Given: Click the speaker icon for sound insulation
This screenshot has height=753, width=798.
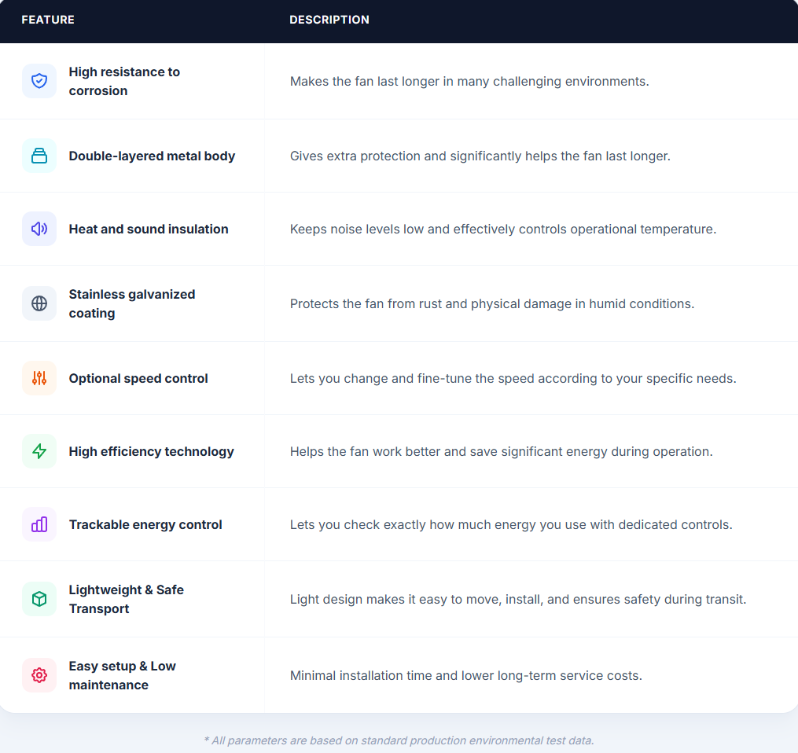Looking at the screenshot, I should click(39, 229).
